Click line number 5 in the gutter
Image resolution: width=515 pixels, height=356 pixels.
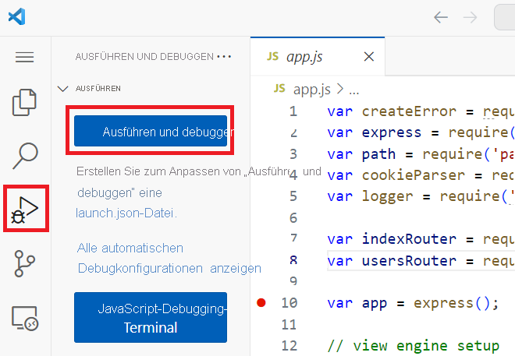point(293,196)
